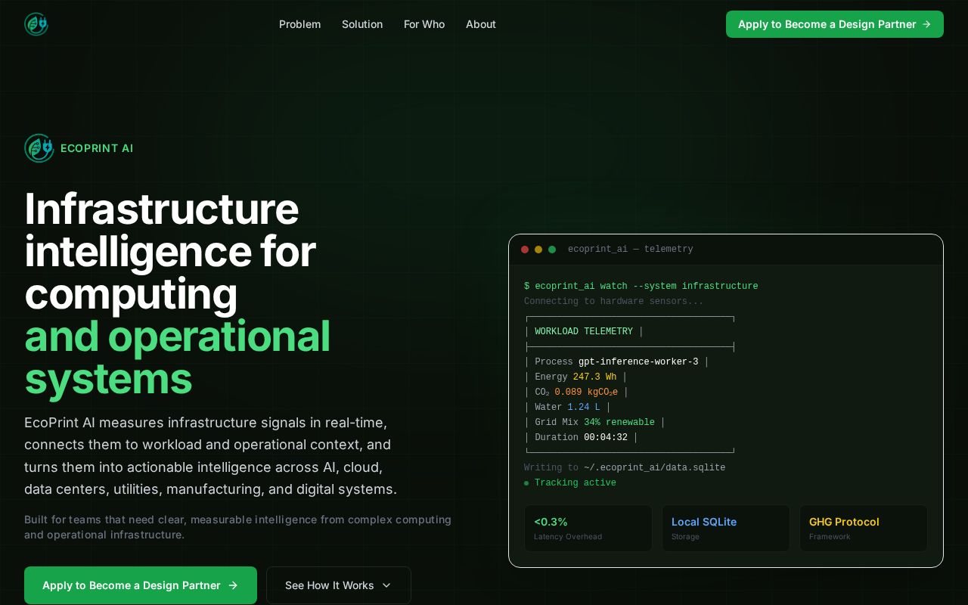The image size is (968, 605).
Task: Click the Local SQLite Storage card
Action: pos(726,528)
